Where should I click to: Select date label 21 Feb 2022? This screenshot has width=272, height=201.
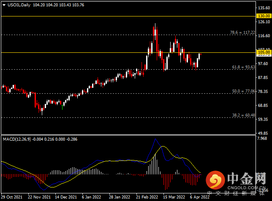click(147, 197)
